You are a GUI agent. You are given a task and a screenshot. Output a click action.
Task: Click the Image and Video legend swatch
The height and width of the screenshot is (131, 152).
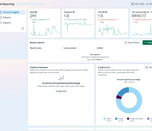[128, 119]
